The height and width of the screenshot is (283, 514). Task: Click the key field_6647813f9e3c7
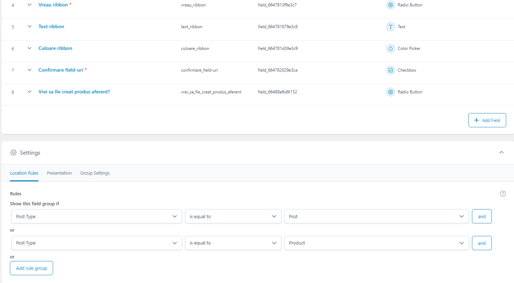[x=278, y=5]
